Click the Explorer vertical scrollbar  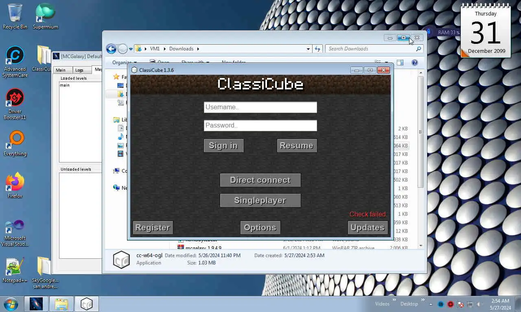click(x=420, y=132)
